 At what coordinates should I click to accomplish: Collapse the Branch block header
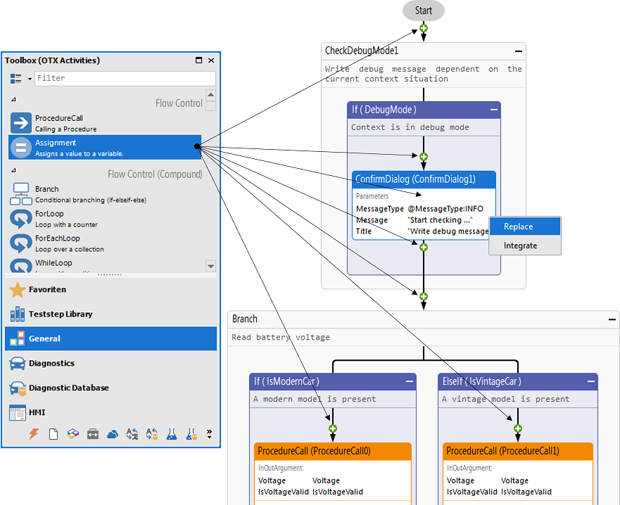click(x=612, y=318)
